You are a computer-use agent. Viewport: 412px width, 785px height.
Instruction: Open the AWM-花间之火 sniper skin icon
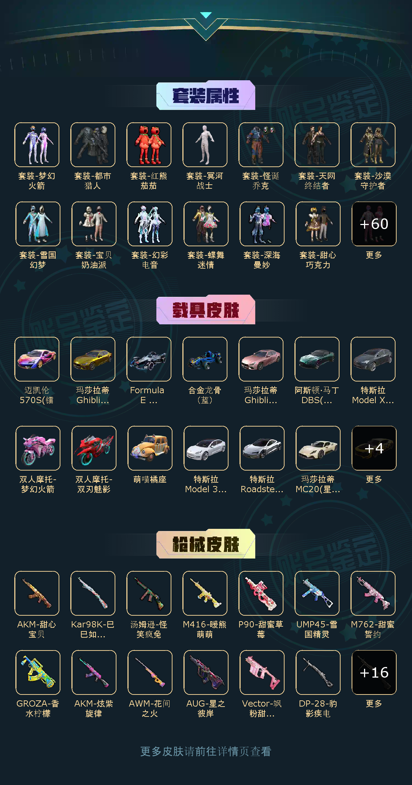[150, 672]
